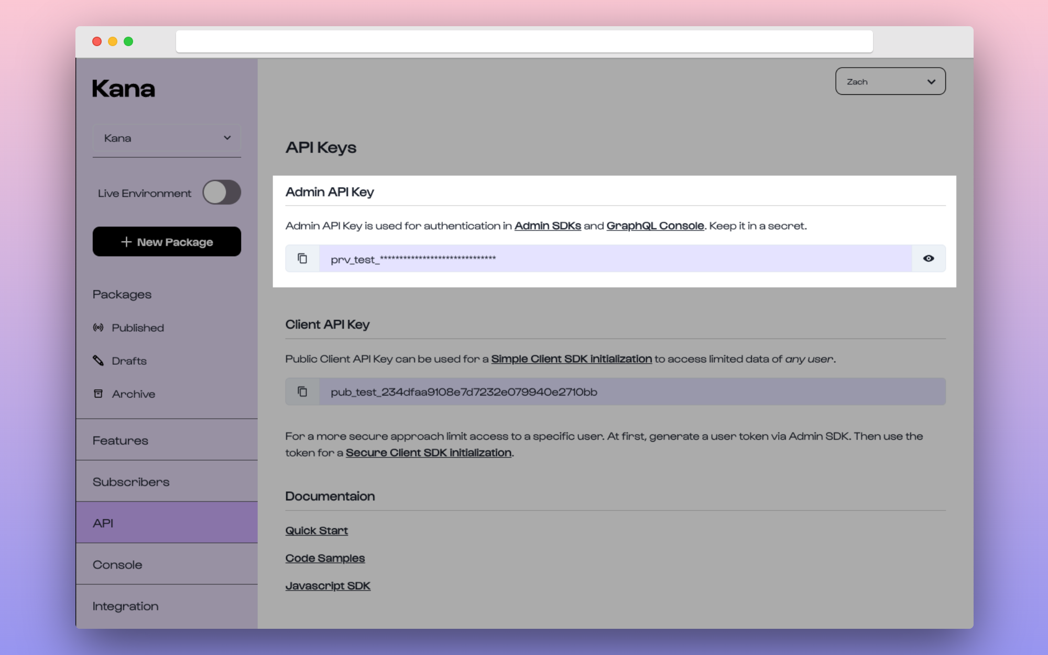Reveal the Admin API Key with the eye icon
This screenshot has height=655, width=1048.
pyautogui.click(x=929, y=258)
